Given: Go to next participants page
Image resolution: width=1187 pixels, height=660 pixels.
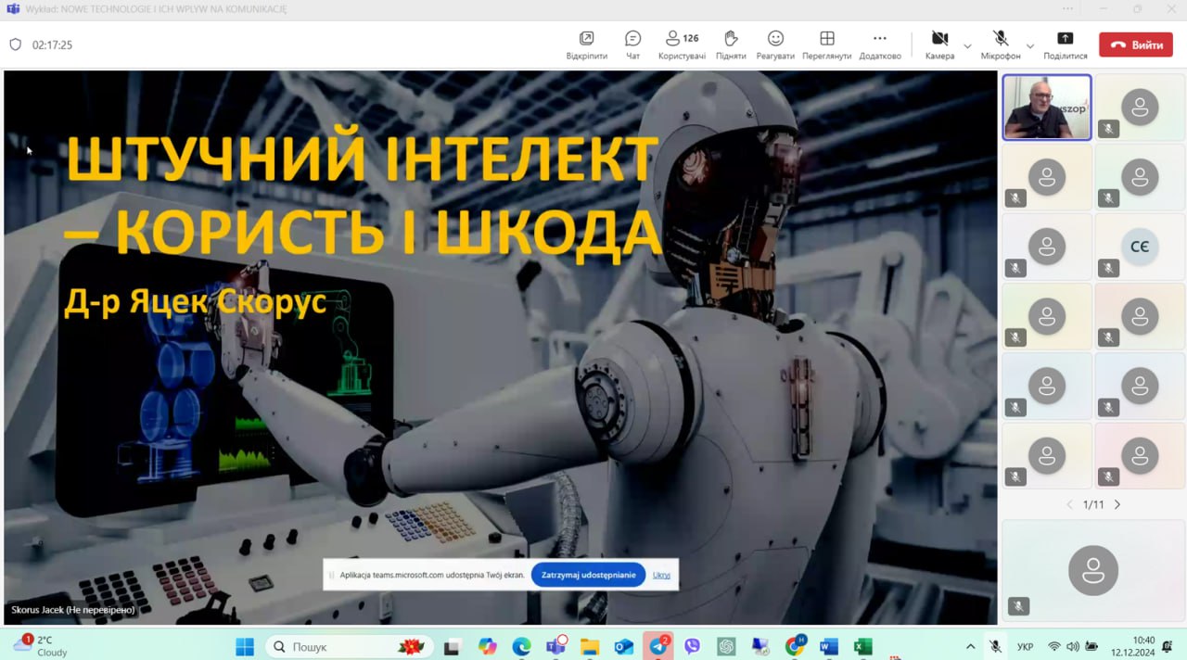Looking at the screenshot, I should click(x=1117, y=504).
